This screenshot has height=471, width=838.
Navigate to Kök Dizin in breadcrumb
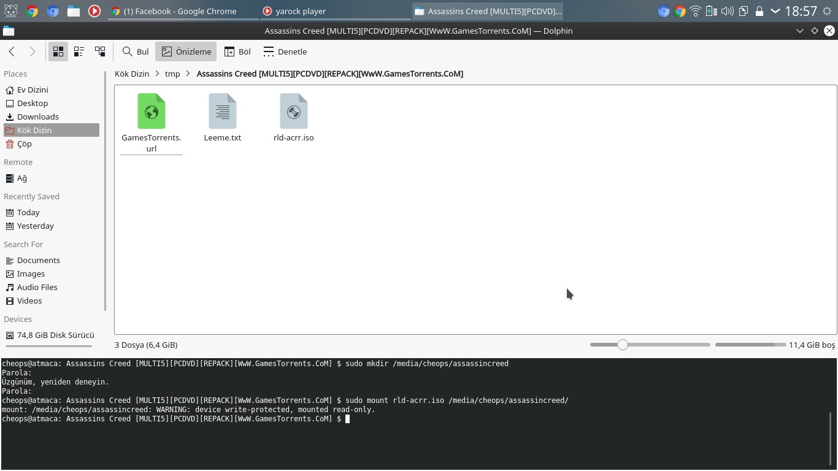coord(132,74)
